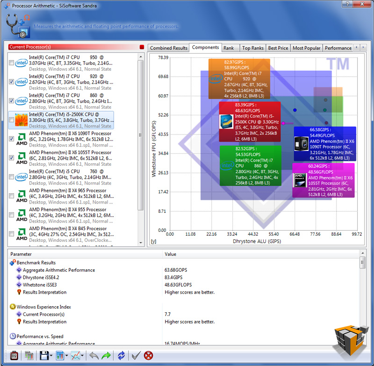
Task: Click the red Core i5-2500K chart label
Action: click(250, 122)
